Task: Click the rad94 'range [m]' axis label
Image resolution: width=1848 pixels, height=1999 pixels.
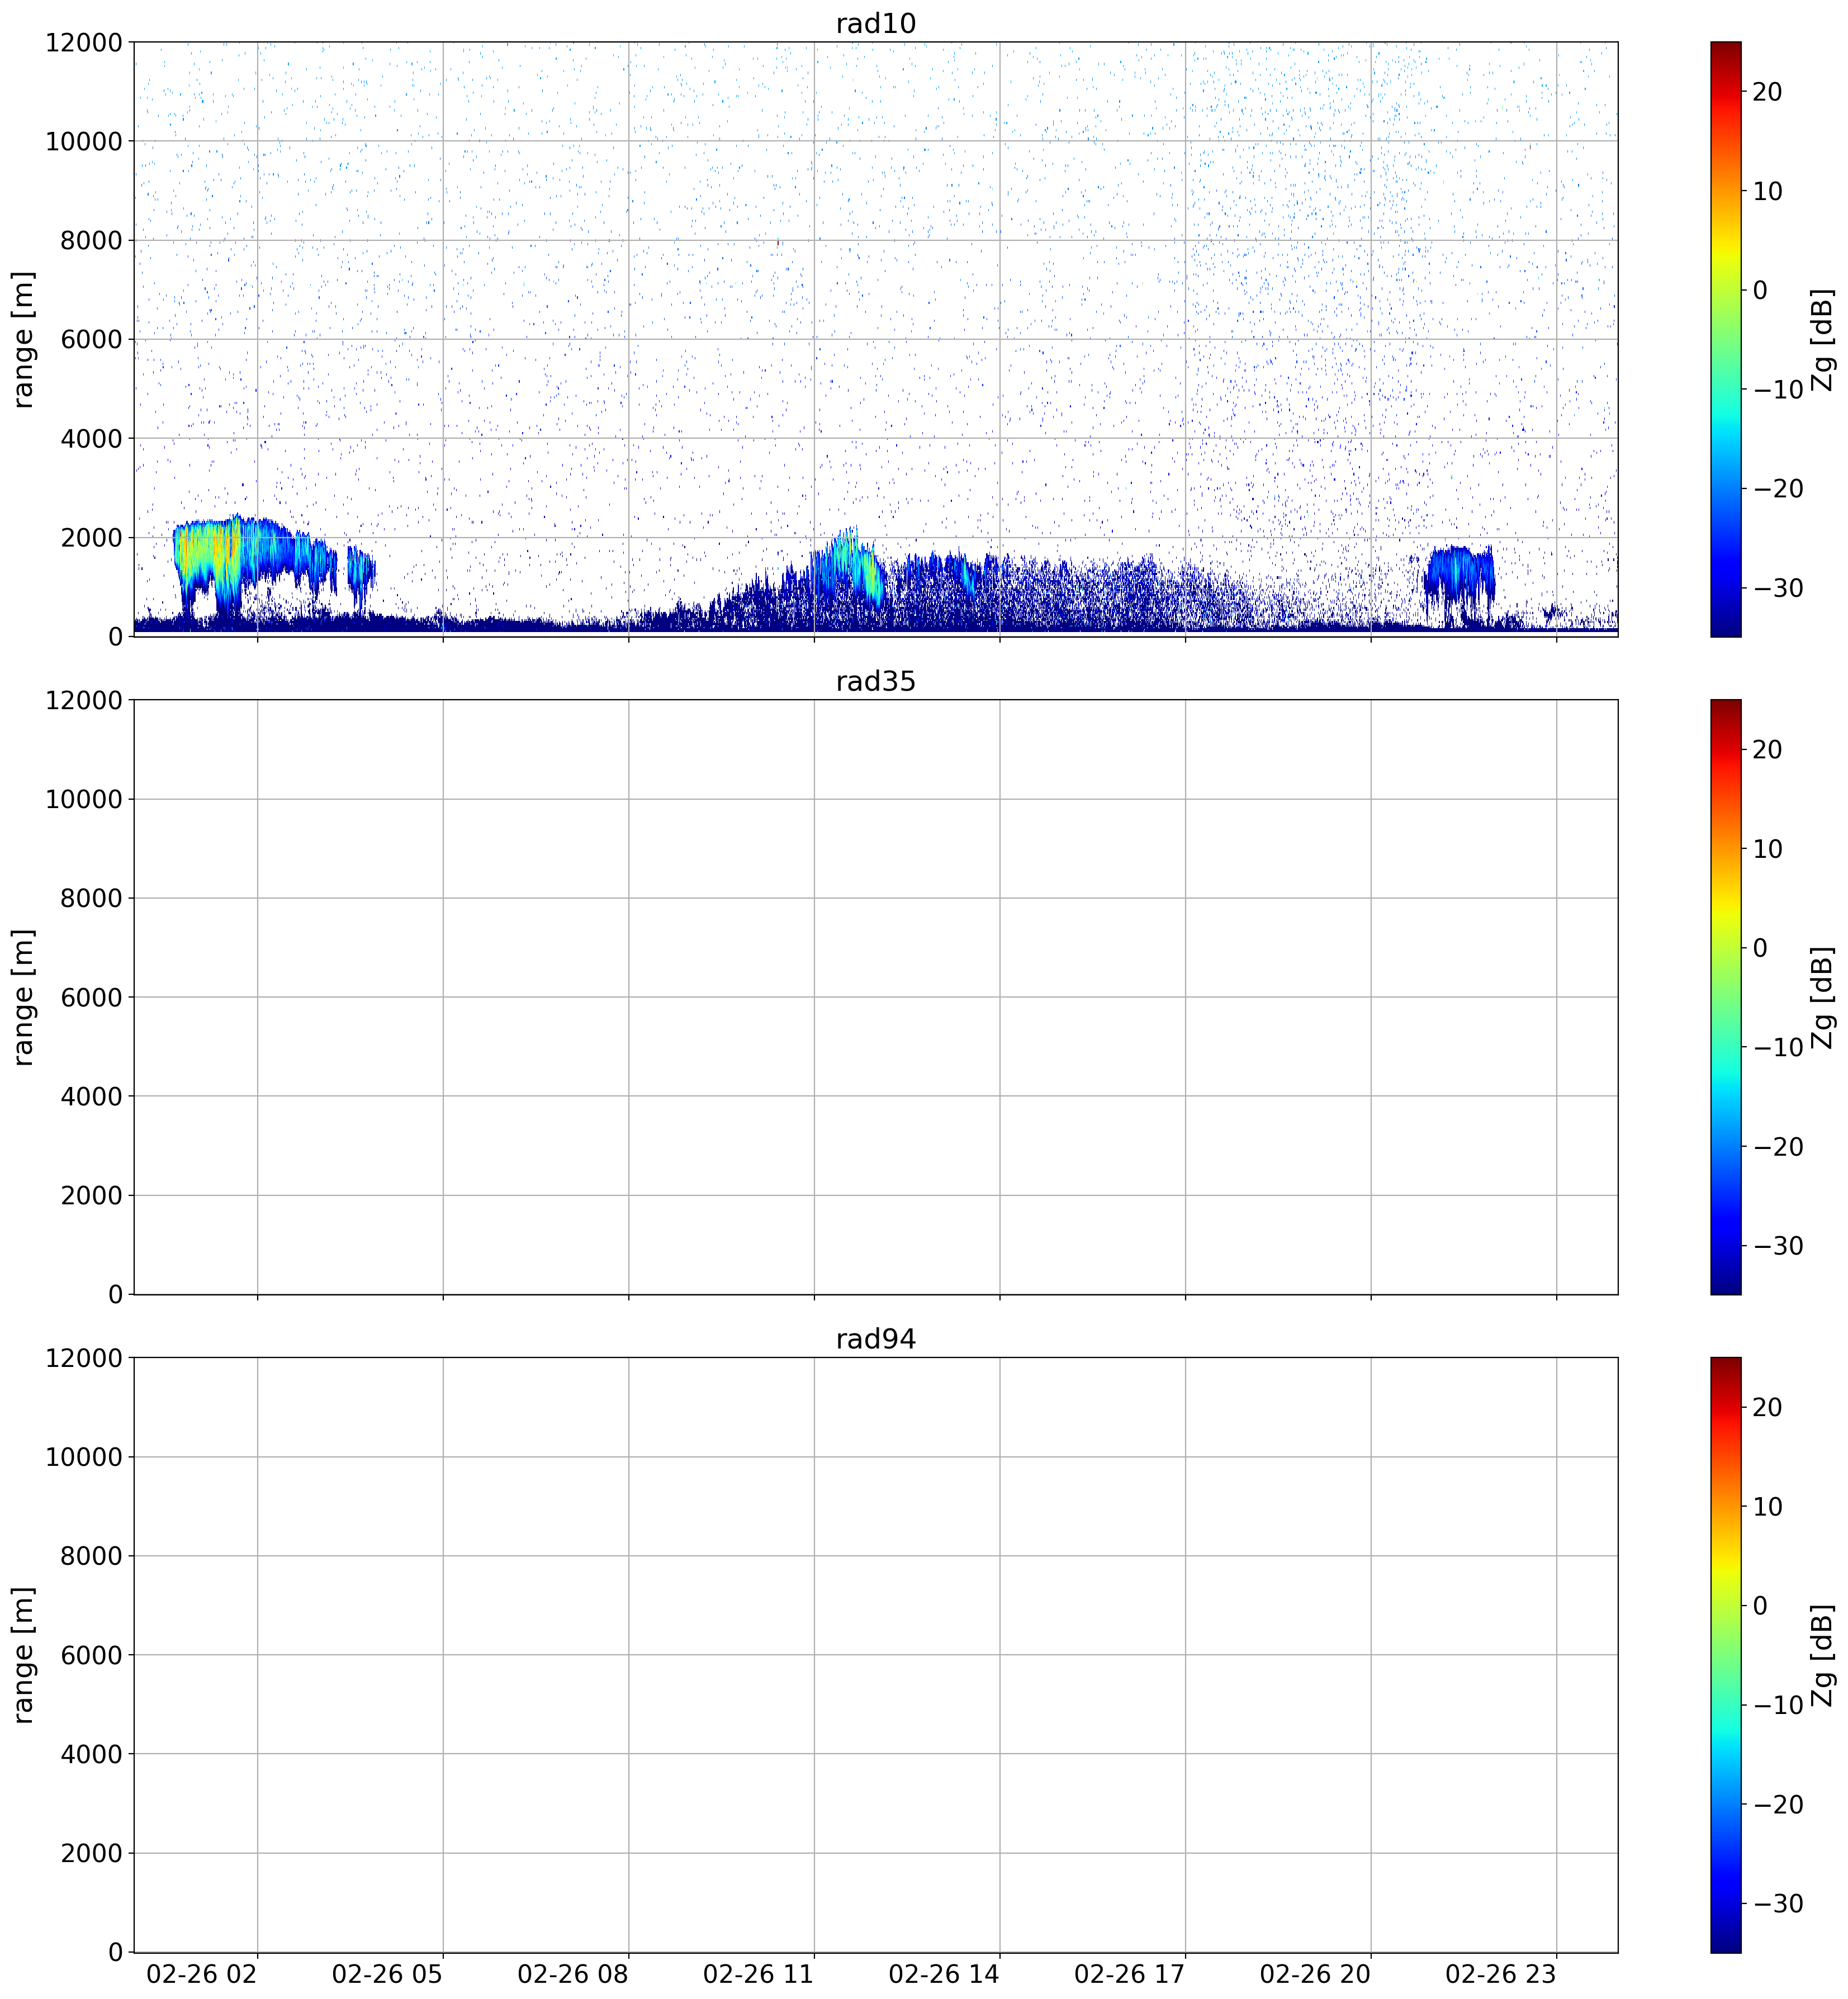Action: point(23,1654)
